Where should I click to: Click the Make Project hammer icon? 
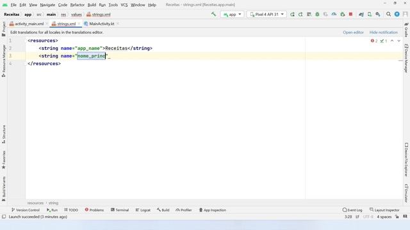(x=213, y=14)
